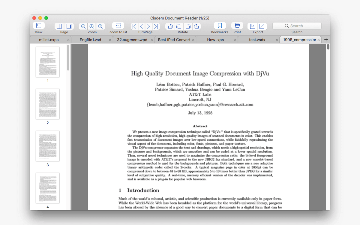Close the How .xps tab
Viewport: 360px width, 225px height.
coord(235,40)
